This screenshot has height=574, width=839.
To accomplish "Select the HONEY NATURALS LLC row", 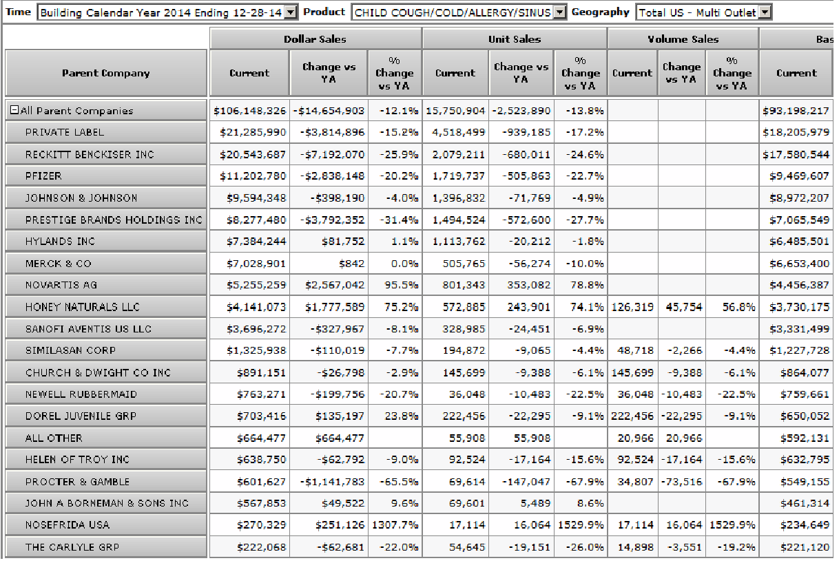I will click(x=83, y=307).
